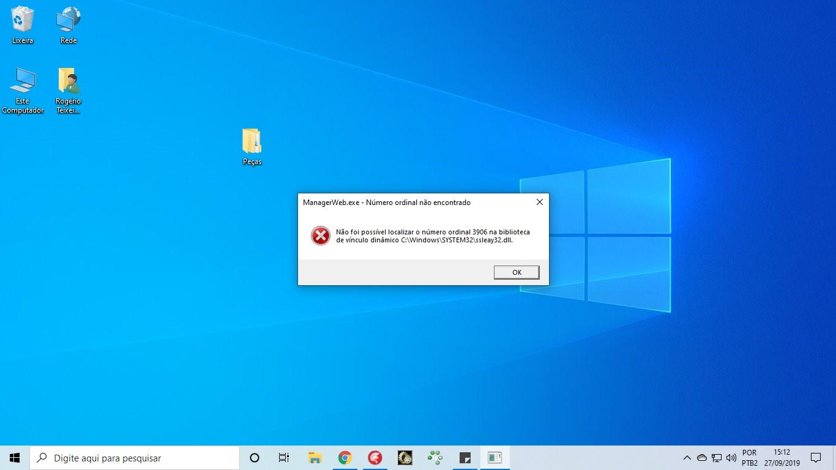The width and height of the screenshot is (836, 470).
Task: Select the Peças folder on the desktop
Action: coord(252,147)
